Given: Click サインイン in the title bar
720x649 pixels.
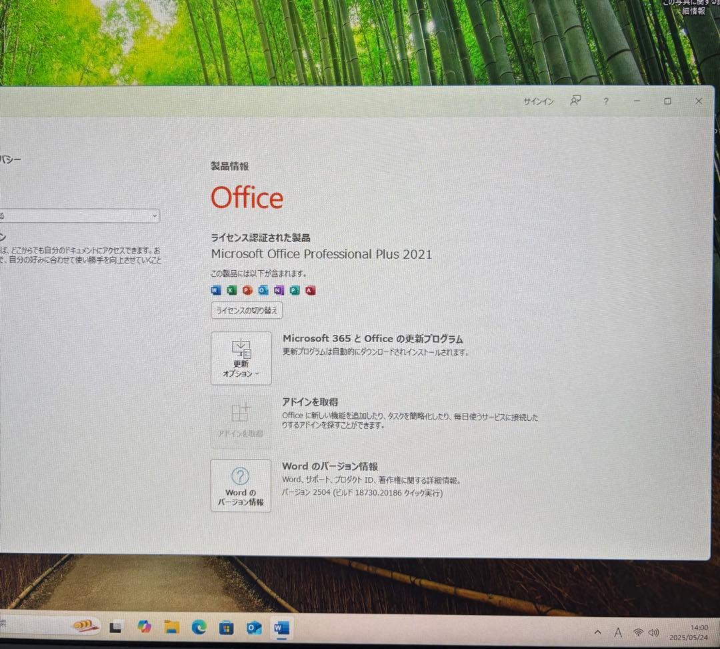Looking at the screenshot, I should 538,101.
